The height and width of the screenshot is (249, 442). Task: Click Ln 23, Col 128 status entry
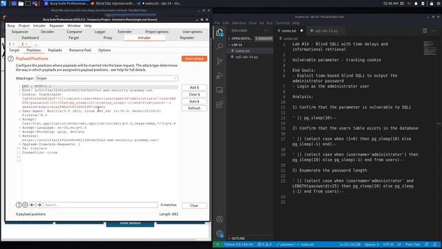point(350,244)
